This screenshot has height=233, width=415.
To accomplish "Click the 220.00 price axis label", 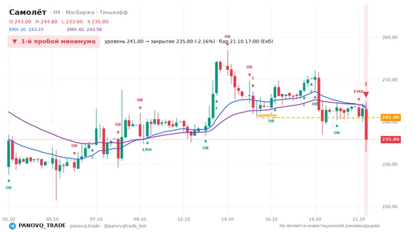I will (390, 206).
